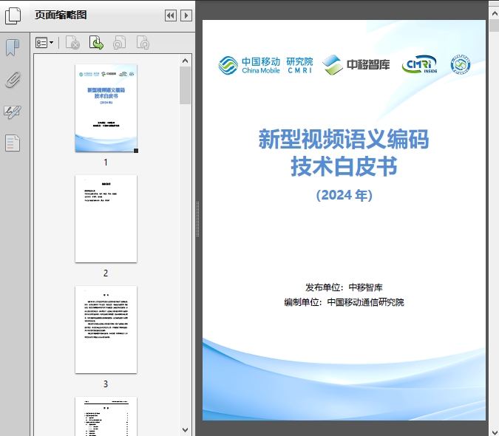Open the thumbnail options dropdown menu
Screen dimensions: 499x436
pos(44,43)
